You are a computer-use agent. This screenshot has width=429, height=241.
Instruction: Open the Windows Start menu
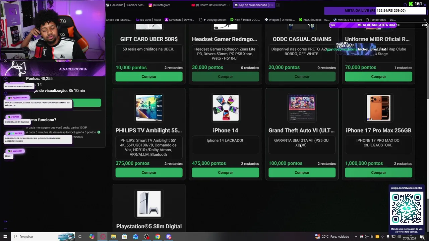(x=5, y=237)
